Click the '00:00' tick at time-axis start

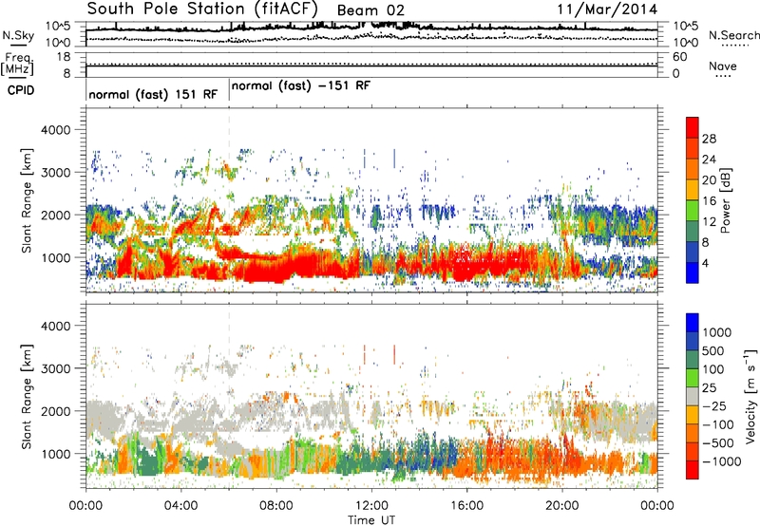pos(85,506)
